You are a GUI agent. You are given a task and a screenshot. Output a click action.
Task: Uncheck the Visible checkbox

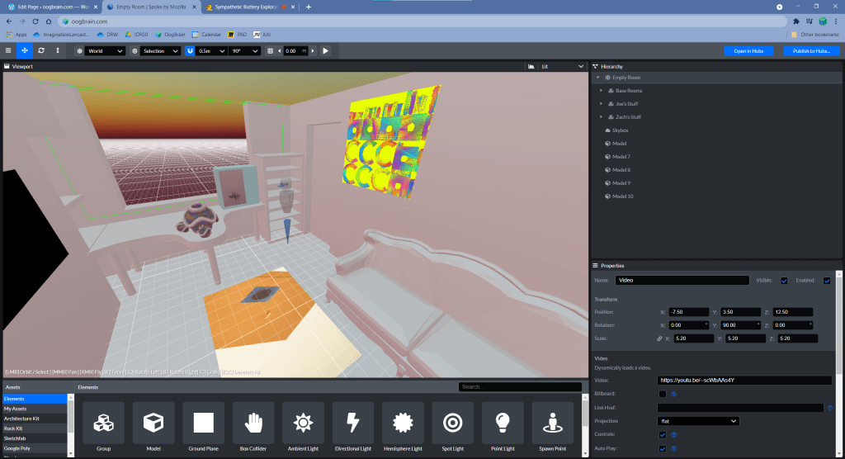tap(784, 281)
